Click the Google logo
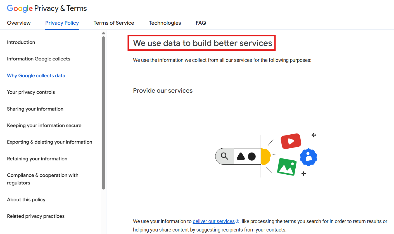 pyautogui.click(x=19, y=8)
